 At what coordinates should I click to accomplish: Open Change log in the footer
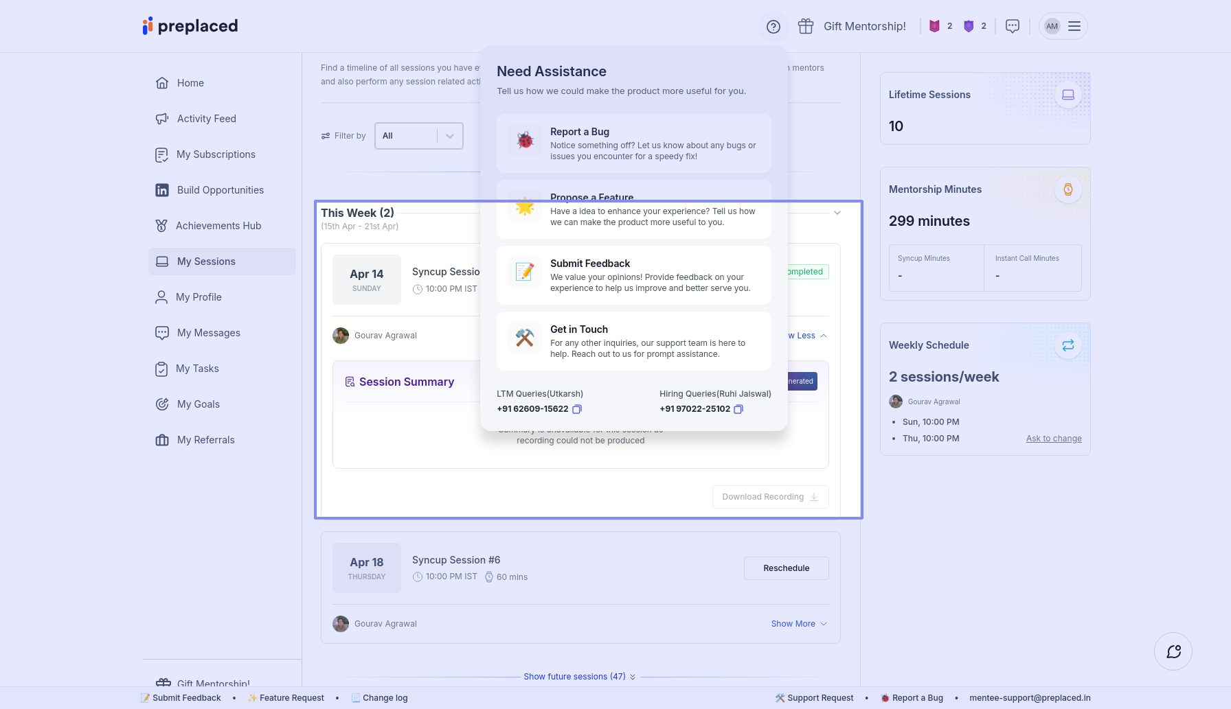tap(384, 698)
